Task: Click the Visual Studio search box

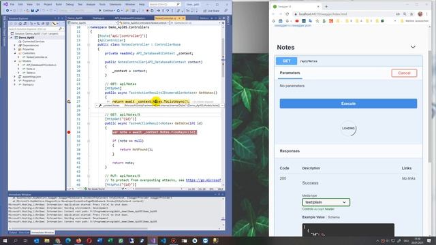Action: click(165, 5)
